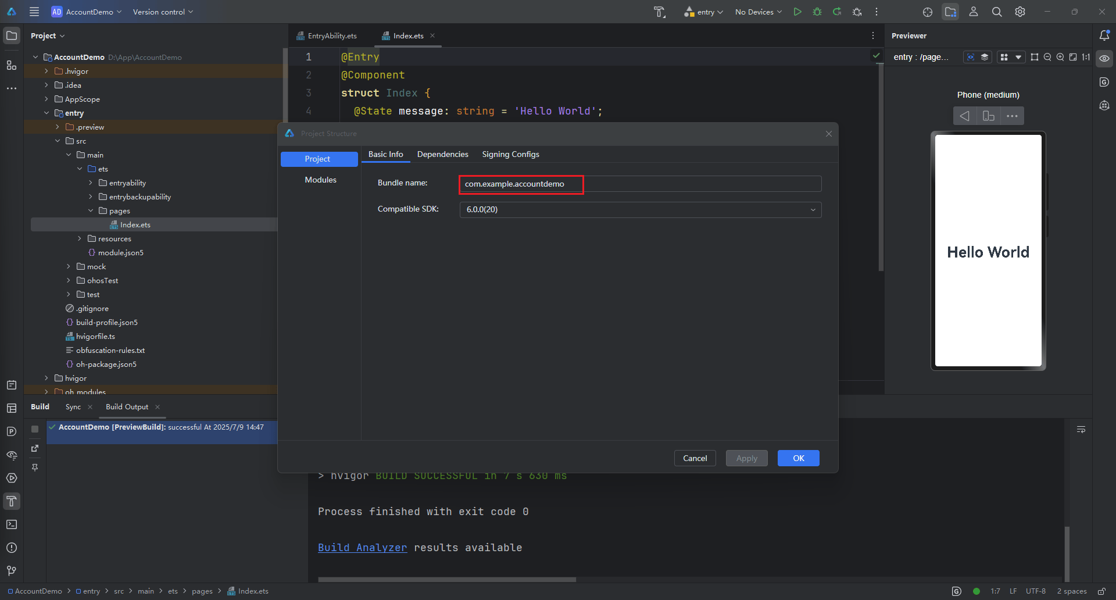Open the Terminal tool window icon
Screen dimensions: 1116x600
[x=12, y=524]
